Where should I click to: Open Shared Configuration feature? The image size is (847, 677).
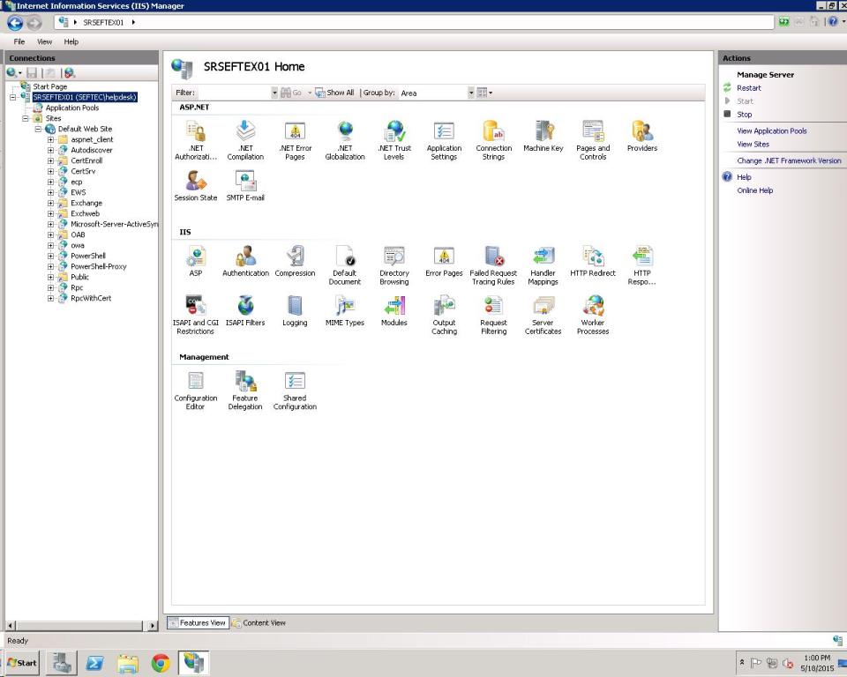295,391
